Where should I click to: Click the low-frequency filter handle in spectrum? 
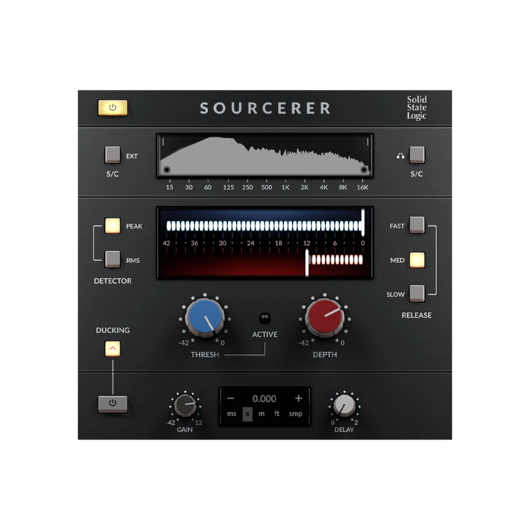(166, 170)
